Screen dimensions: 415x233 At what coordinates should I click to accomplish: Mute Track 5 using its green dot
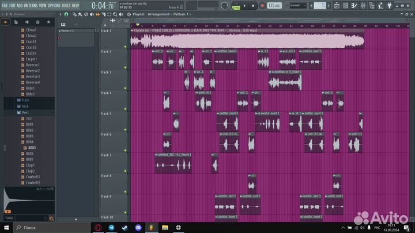point(125,129)
